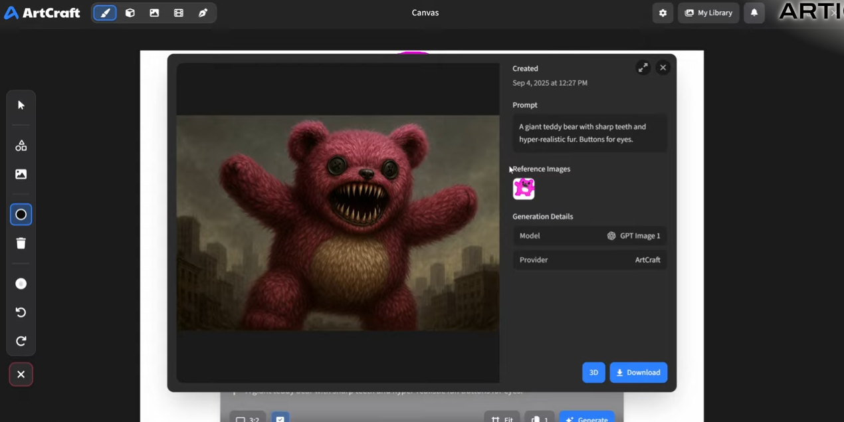This screenshot has width=844, height=422.
Task: Click the Reference Images heading
Action: [542, 169]
